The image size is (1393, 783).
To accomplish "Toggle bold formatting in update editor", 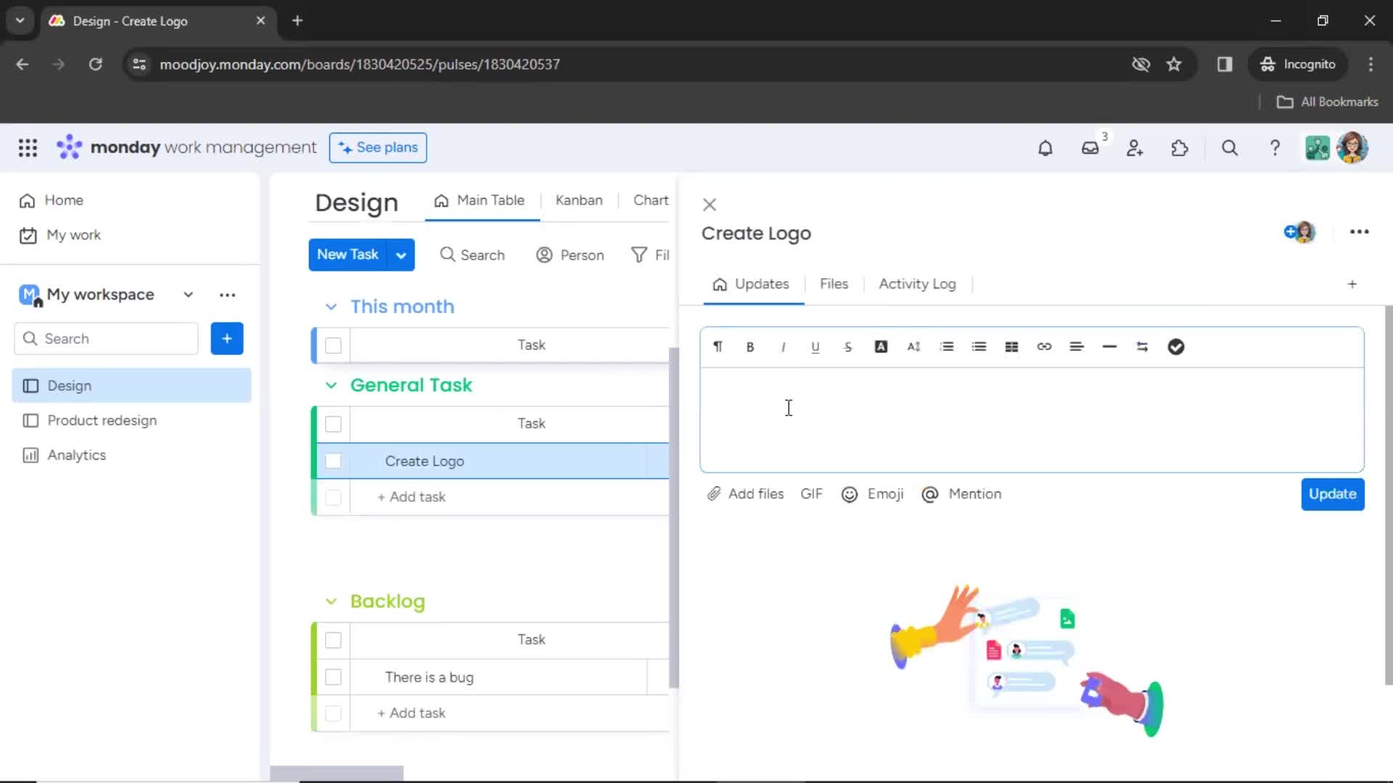I will tap(750, 347).
